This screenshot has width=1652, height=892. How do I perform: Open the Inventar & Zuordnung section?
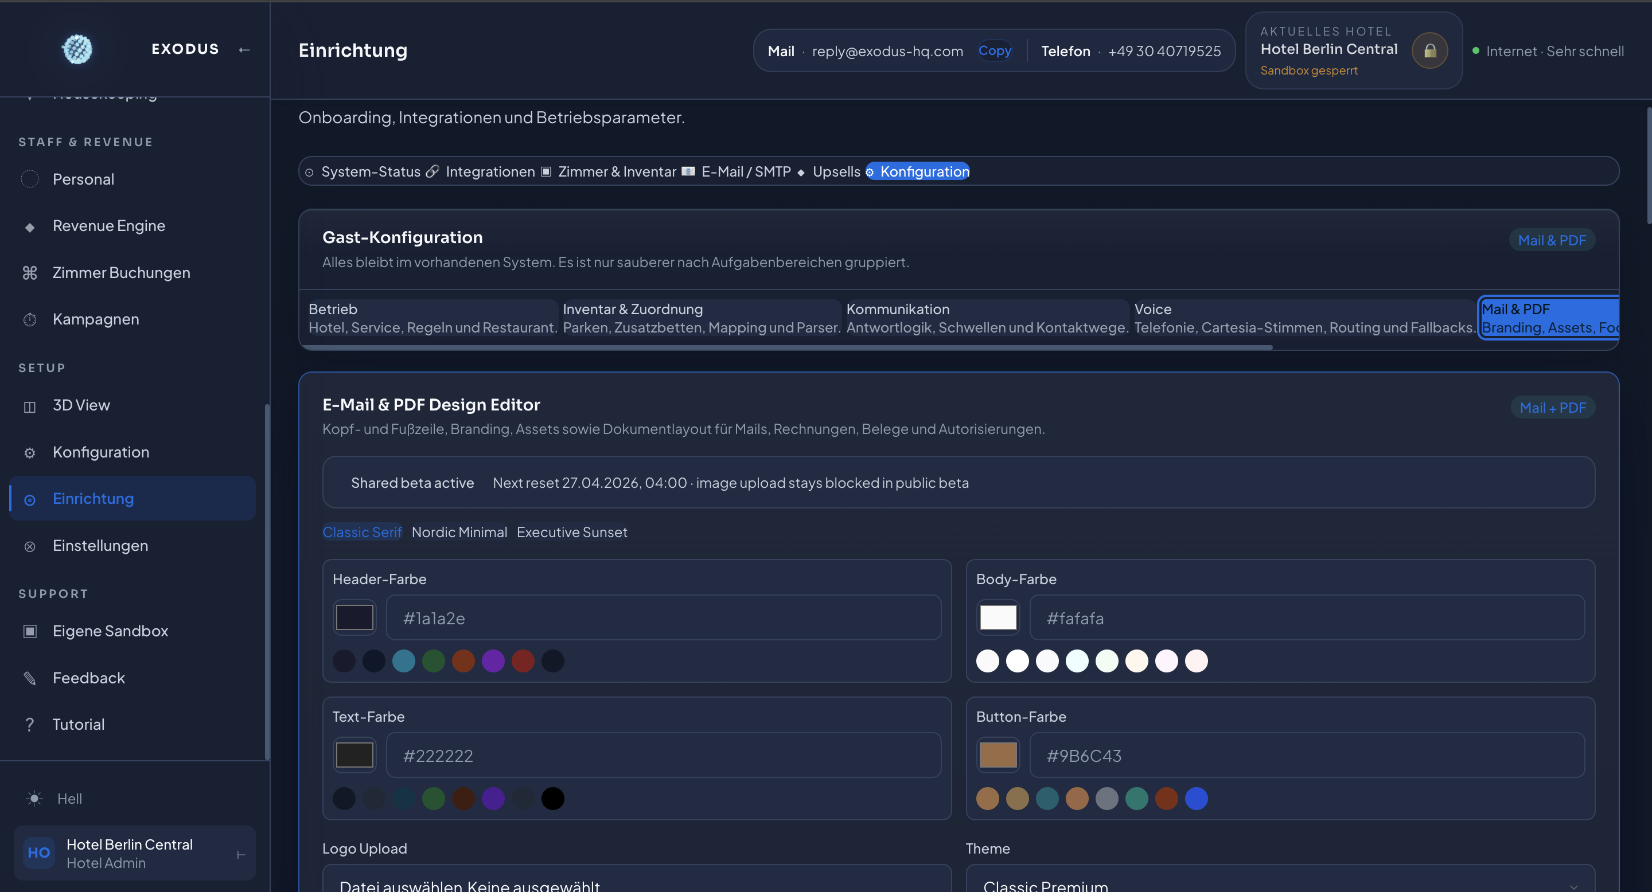click(701, 319)
